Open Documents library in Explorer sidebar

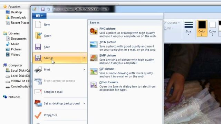19,39
